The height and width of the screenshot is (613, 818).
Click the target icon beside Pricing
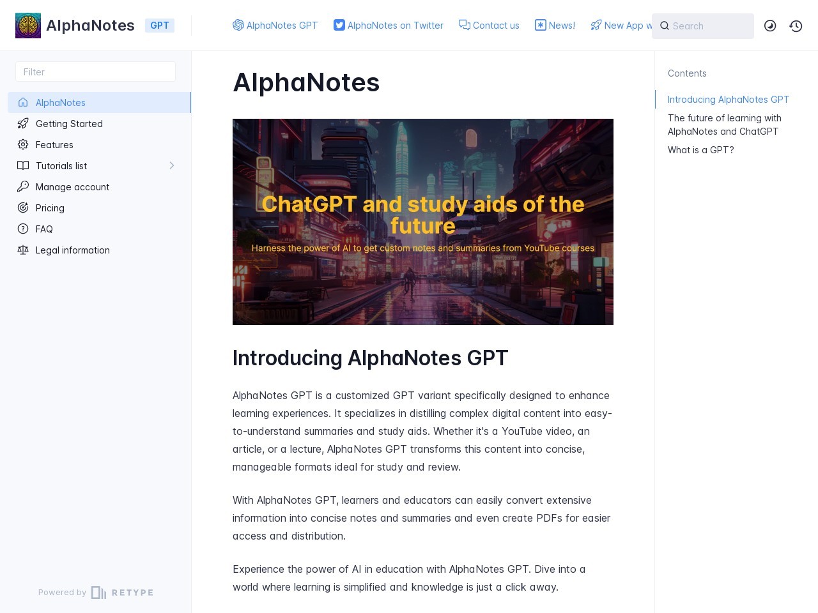click(23, 208)
